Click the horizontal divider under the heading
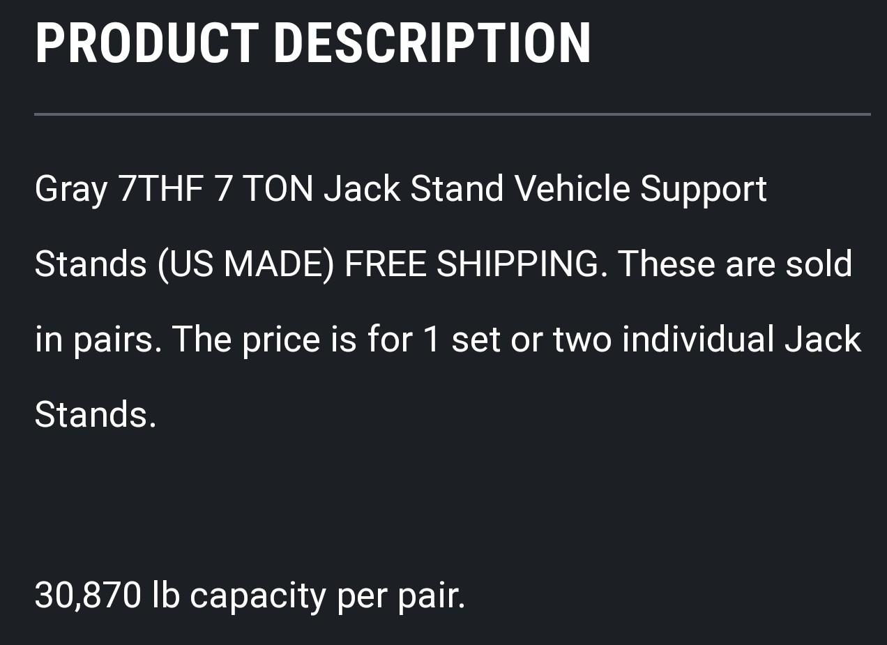 (453, 114)
